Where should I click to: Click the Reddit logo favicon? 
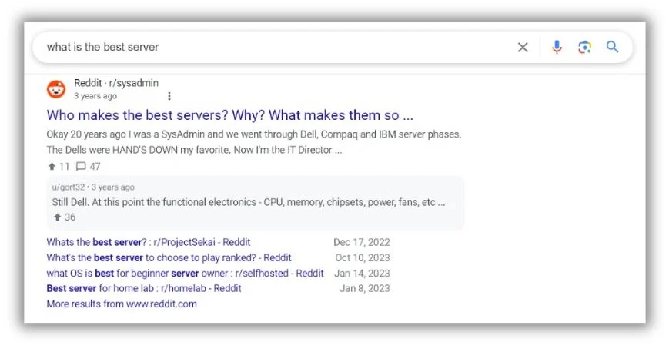coord(56,89)
